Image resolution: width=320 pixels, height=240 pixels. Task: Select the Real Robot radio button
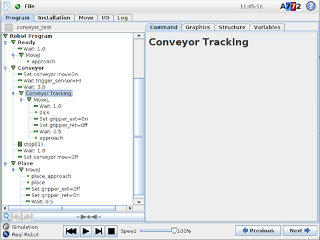6,234
